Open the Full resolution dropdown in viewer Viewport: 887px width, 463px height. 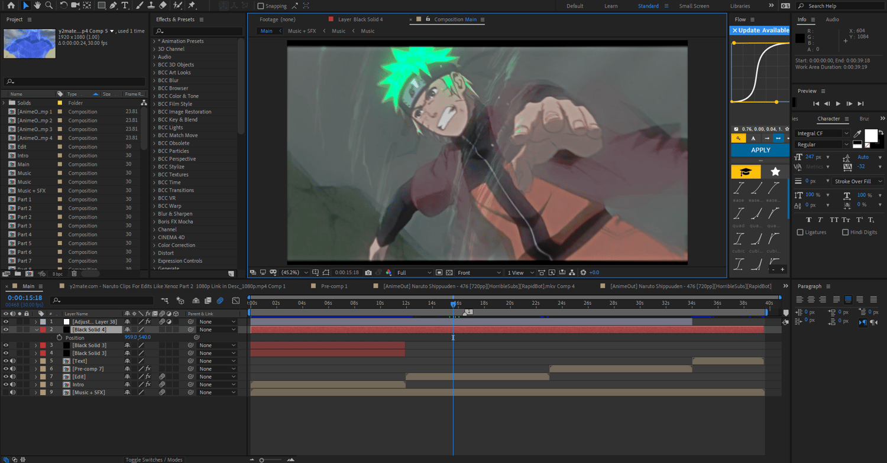pos(414,273)
